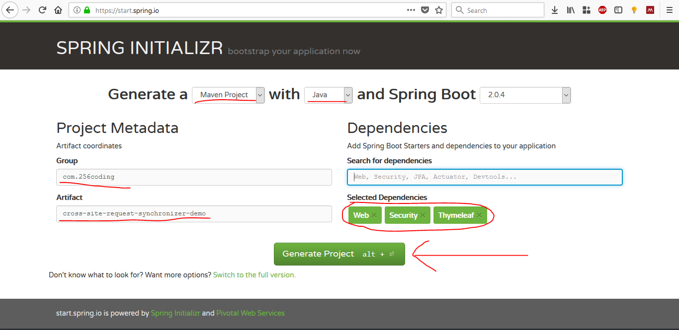The height and width of the screenshot is (330, 679).
Task: Click the browser URL address bar
Action: click(x=257, y=10)
